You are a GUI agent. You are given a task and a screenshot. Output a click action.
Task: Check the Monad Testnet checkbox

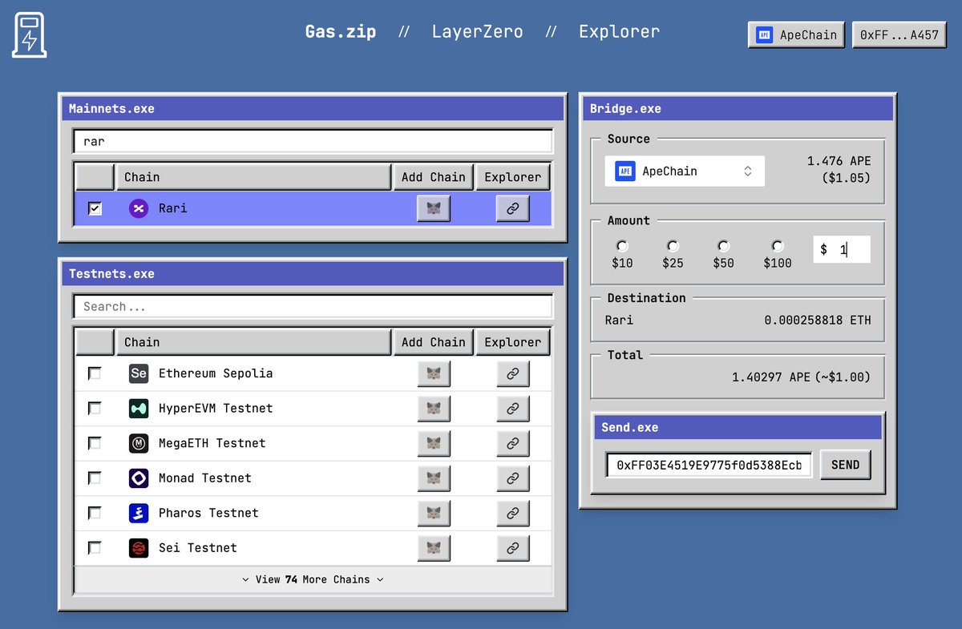click(x=95, y=478)
